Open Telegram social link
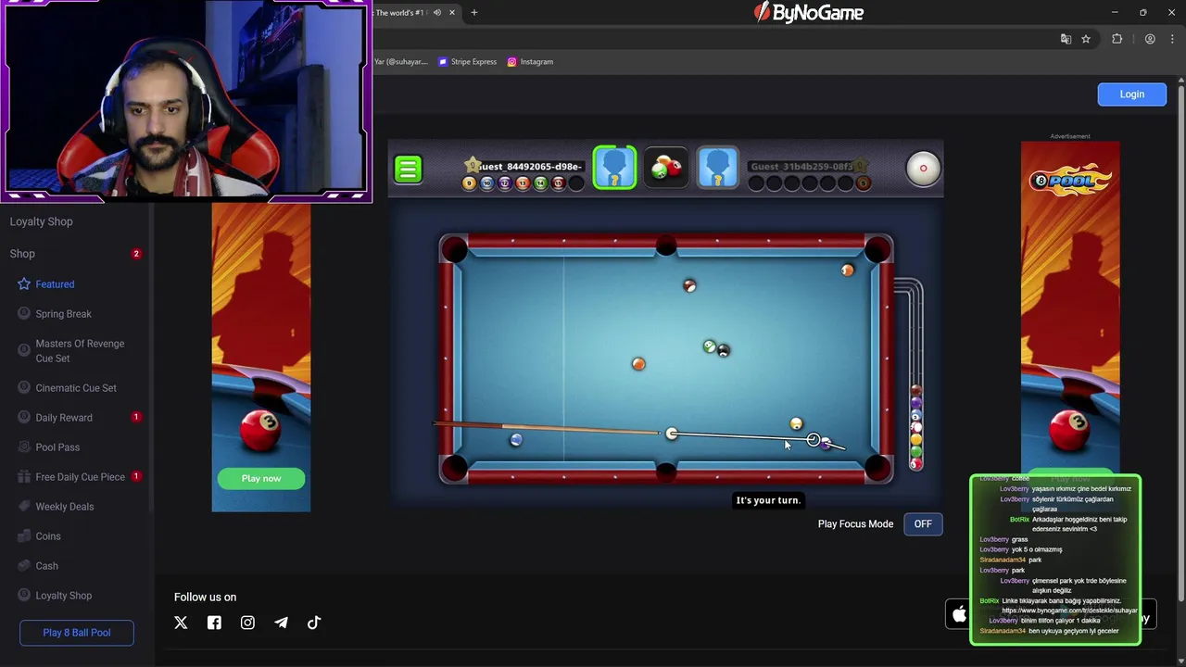1186x667 pixels. [x=281, y=623]
